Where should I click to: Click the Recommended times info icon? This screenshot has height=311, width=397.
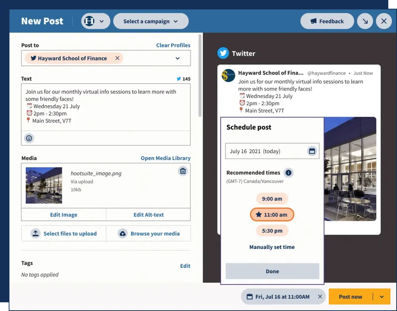tap(289, 172)
